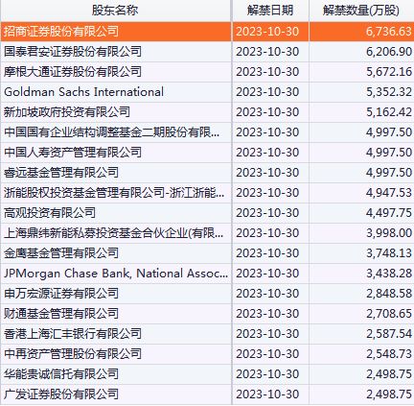Sort by 股东名称 column header

point(115,11)
